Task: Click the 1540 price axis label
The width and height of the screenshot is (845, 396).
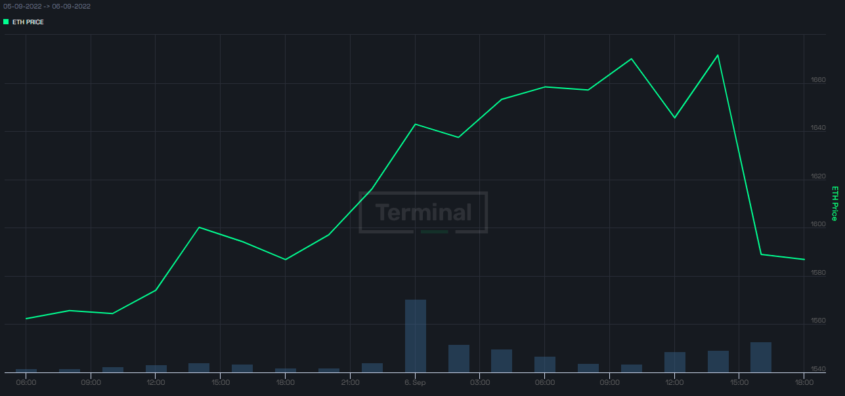Action: [x=818, y=368]
